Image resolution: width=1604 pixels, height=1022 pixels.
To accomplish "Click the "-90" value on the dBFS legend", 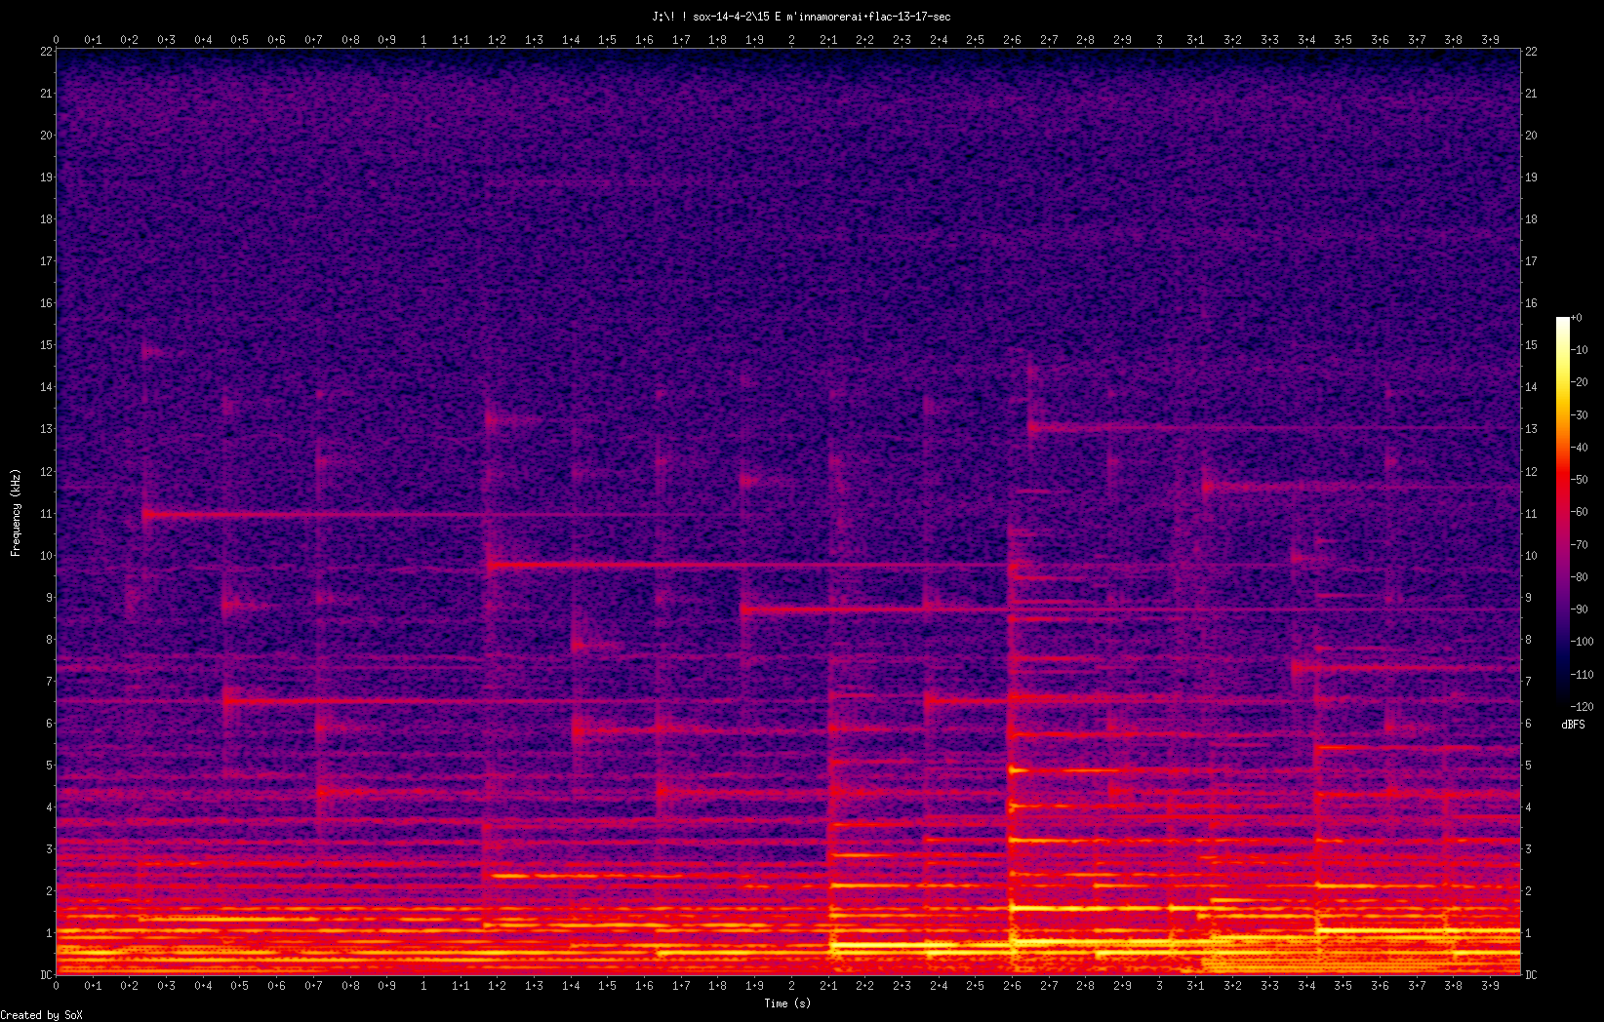I will tap(1580, 609).
